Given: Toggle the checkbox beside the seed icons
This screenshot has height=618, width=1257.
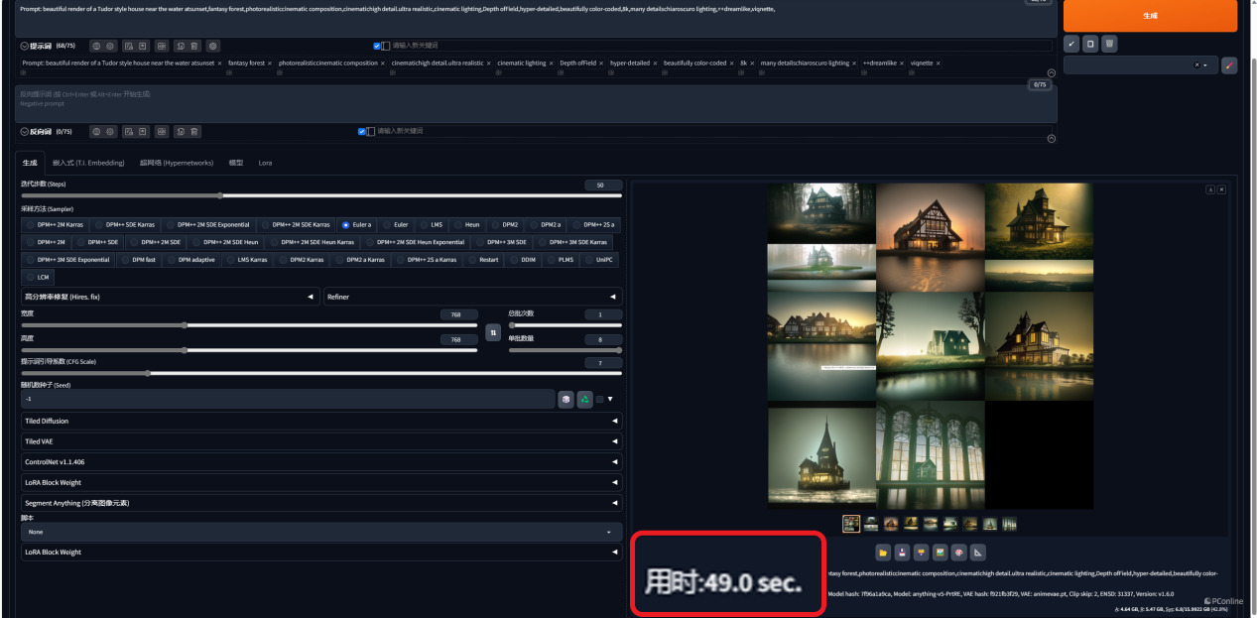Looking at the screenshot, I should [599, 399].
